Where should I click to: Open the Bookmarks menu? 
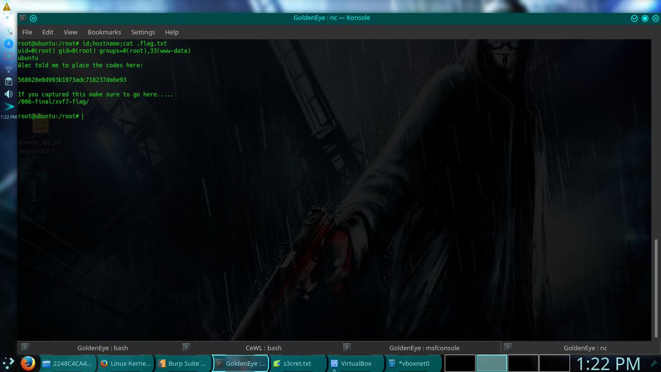point(104,33)
